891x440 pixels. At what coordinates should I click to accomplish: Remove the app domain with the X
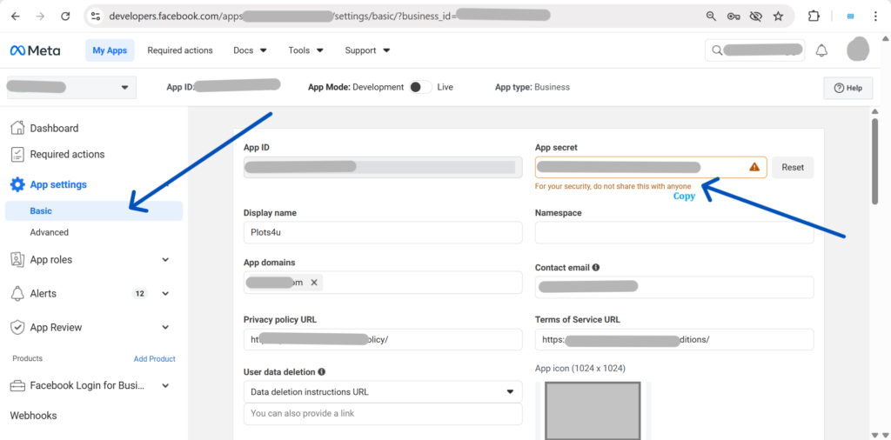click(x=313, y=282)
